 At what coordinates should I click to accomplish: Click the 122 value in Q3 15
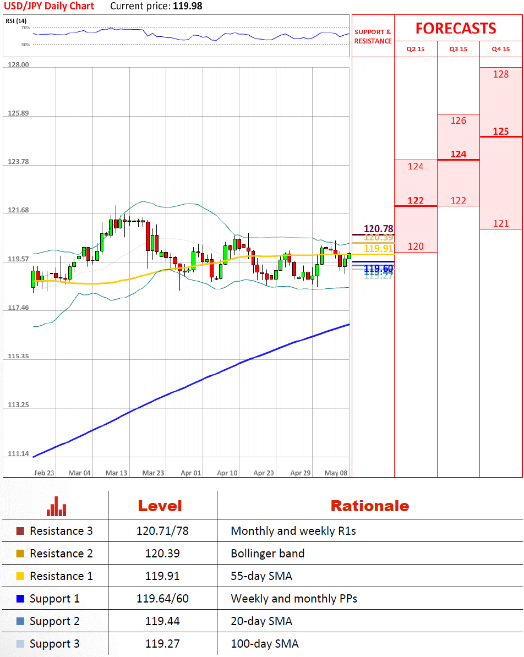458,201
